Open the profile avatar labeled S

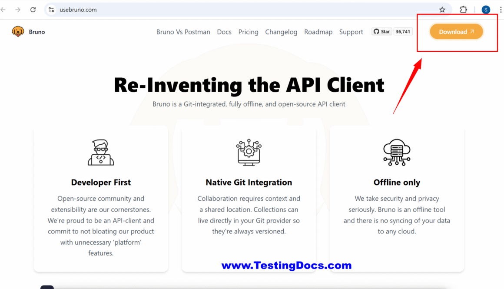(486, 10)
